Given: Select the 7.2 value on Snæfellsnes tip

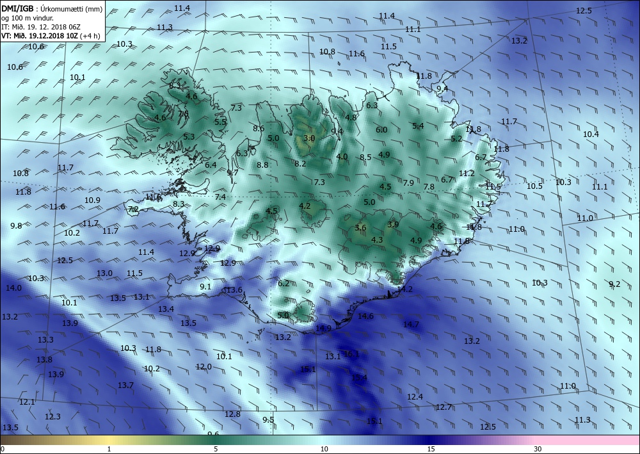Looking at the screenshot, I should [x=134, y=209].
